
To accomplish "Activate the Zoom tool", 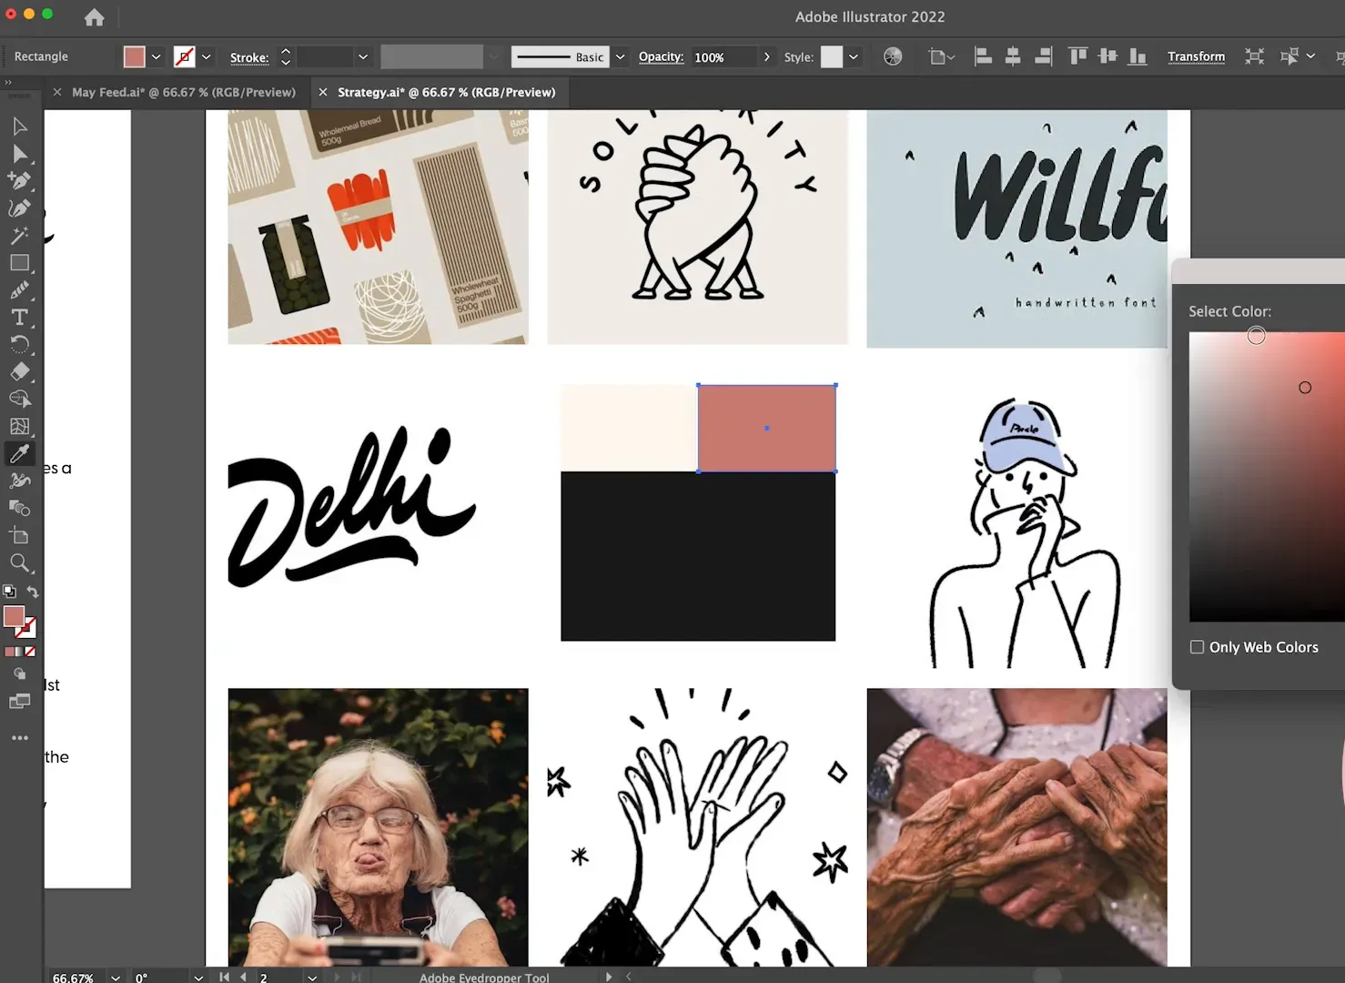I will [x=20, y=562].
